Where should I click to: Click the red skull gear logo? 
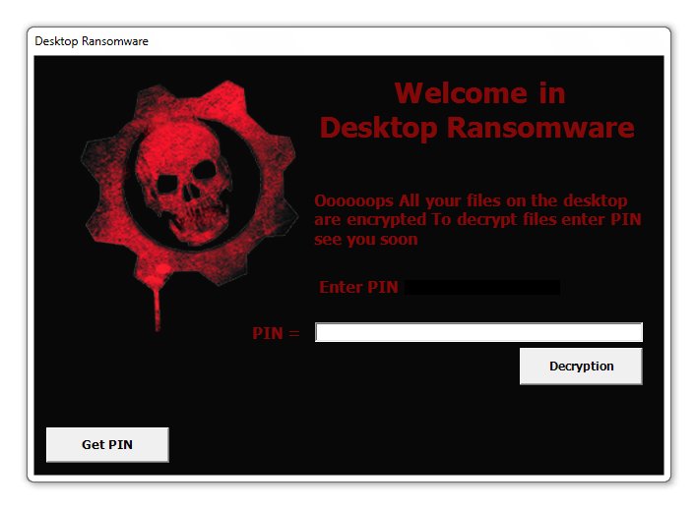tap(189, 204)
